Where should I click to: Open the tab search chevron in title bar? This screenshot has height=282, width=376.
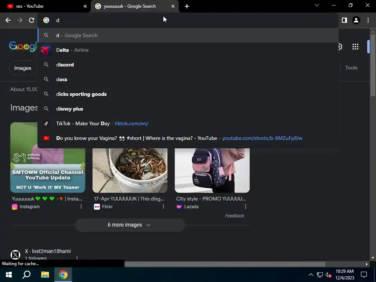317,5
